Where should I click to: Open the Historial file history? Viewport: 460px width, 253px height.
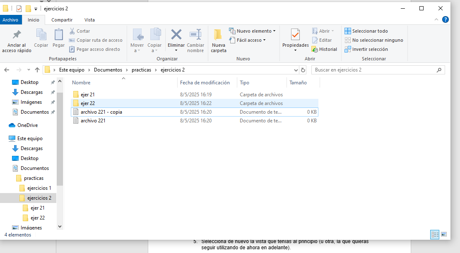point(324,49)
